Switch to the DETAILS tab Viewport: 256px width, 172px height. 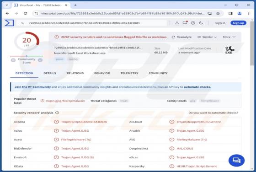50,73
